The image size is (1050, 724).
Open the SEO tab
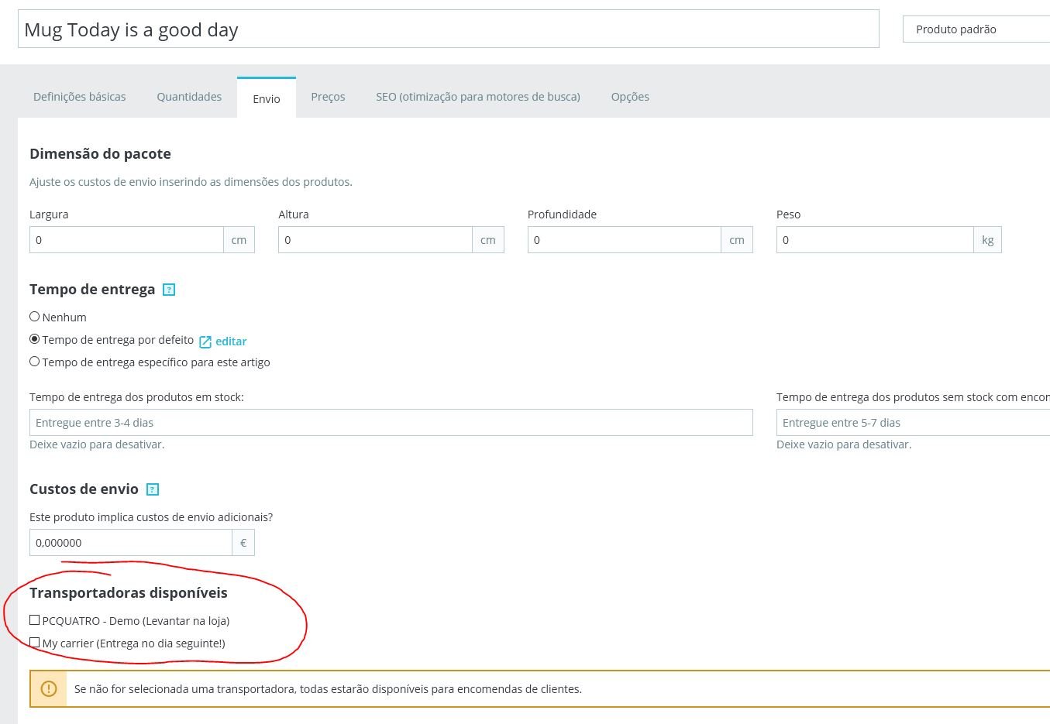pos(477,97)
